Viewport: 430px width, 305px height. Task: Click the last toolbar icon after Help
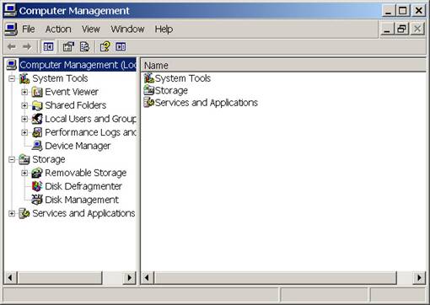click(121, 46)
